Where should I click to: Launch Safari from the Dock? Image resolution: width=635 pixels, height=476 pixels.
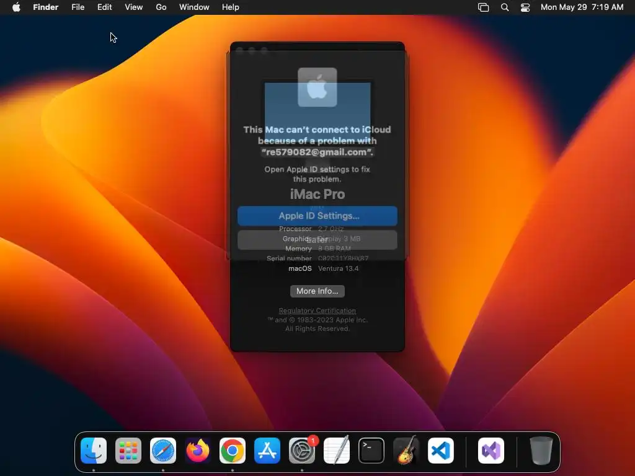click(x=163, y=451)
